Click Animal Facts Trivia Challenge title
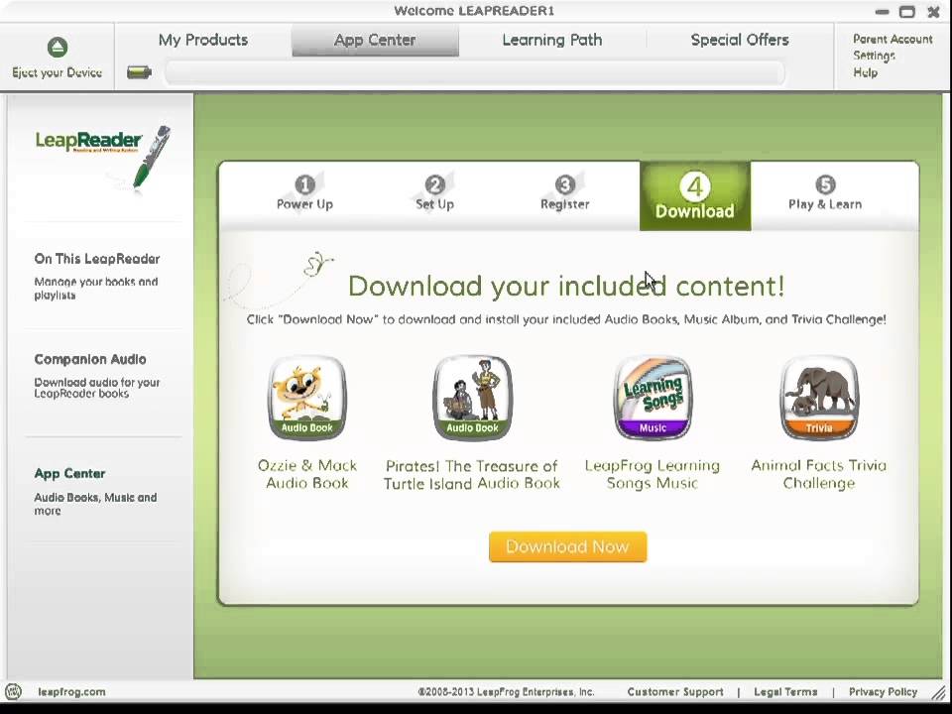This screenshot has width=952, height=714. 818,474
